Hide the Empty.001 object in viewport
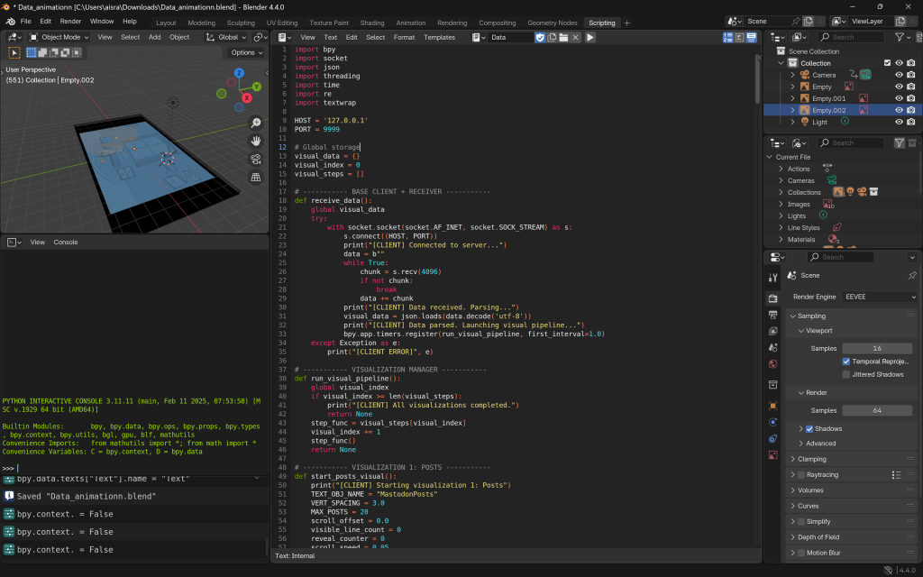This screenshot has width=923, height=577. coord(899,98)
